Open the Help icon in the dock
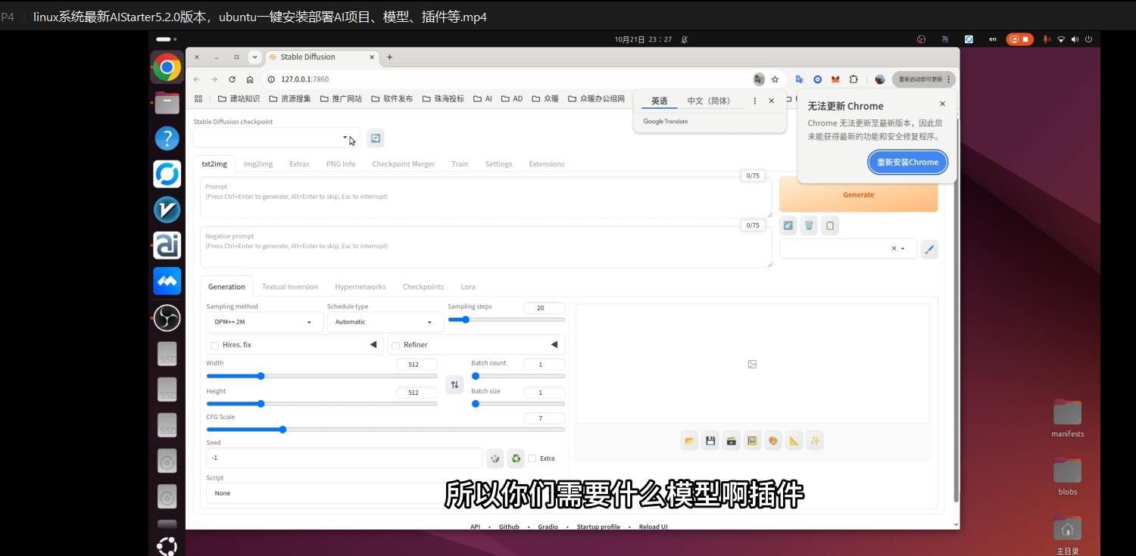 167,138
